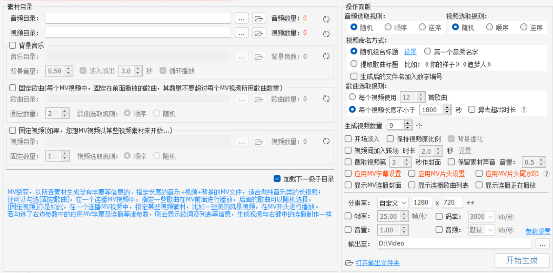Check 保留素材声音 option
The width and height of the screenshot is (553, 273).
pyautogui.click(x=451, y=162)
